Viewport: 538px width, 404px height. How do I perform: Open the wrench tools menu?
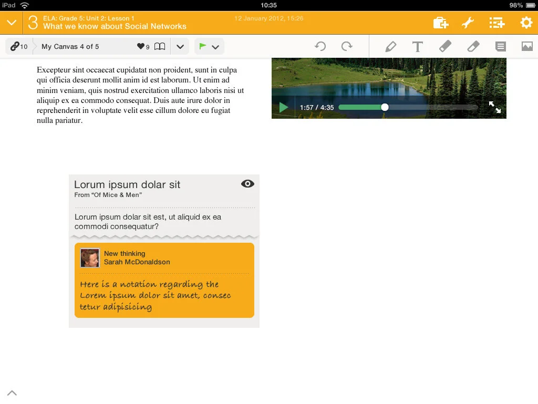[468, 23]
